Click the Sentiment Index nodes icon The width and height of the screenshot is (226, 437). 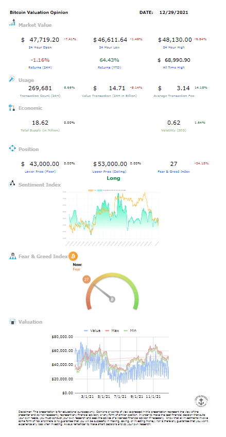click(12, 184)
